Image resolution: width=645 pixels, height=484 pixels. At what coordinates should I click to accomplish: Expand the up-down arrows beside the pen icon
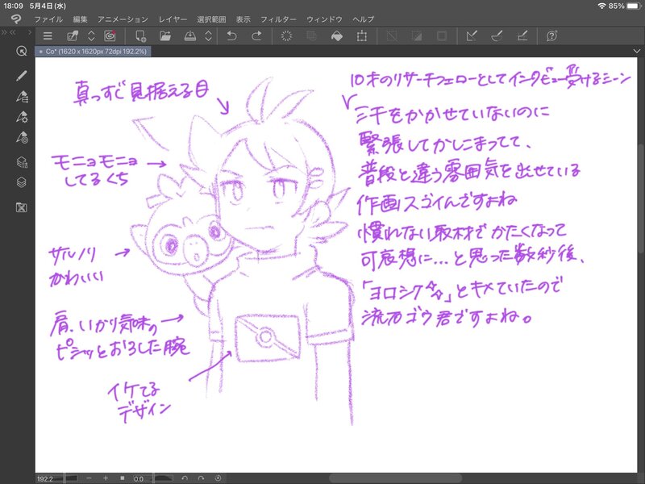click(91, 36)
